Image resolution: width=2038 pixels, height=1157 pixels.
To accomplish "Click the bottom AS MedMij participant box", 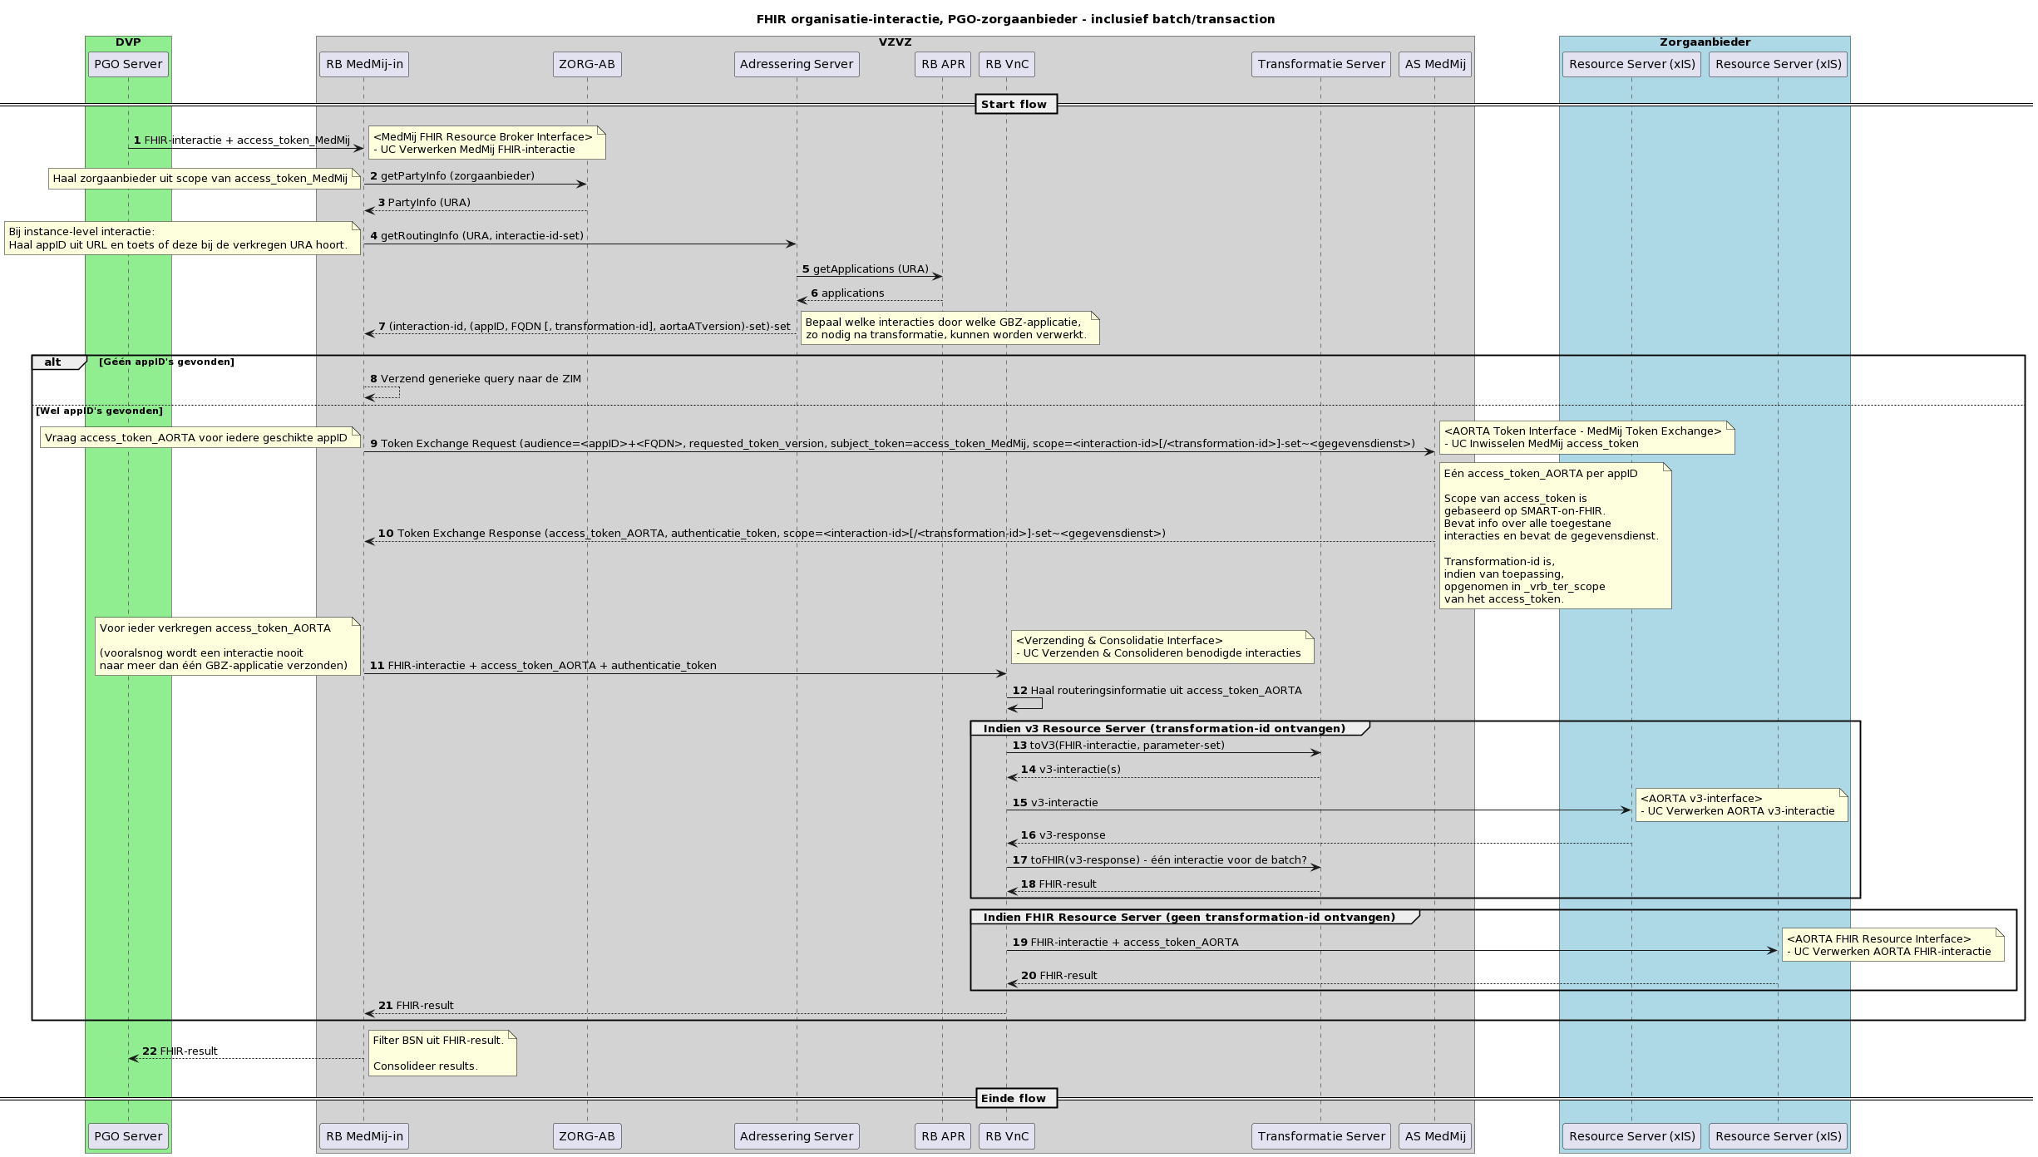I will [x=1434, y=1136].
